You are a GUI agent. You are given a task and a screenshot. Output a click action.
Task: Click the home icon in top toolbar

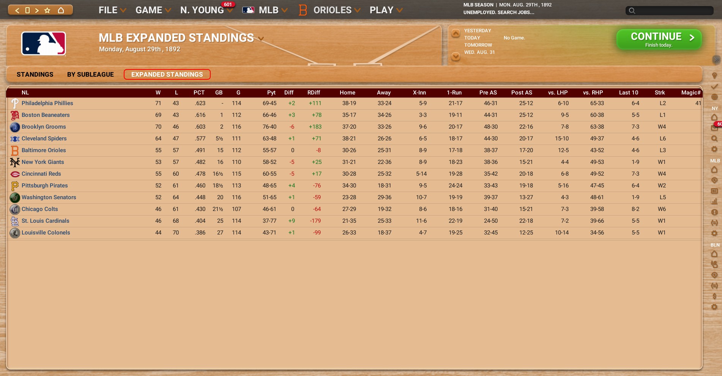click(61, 10)
